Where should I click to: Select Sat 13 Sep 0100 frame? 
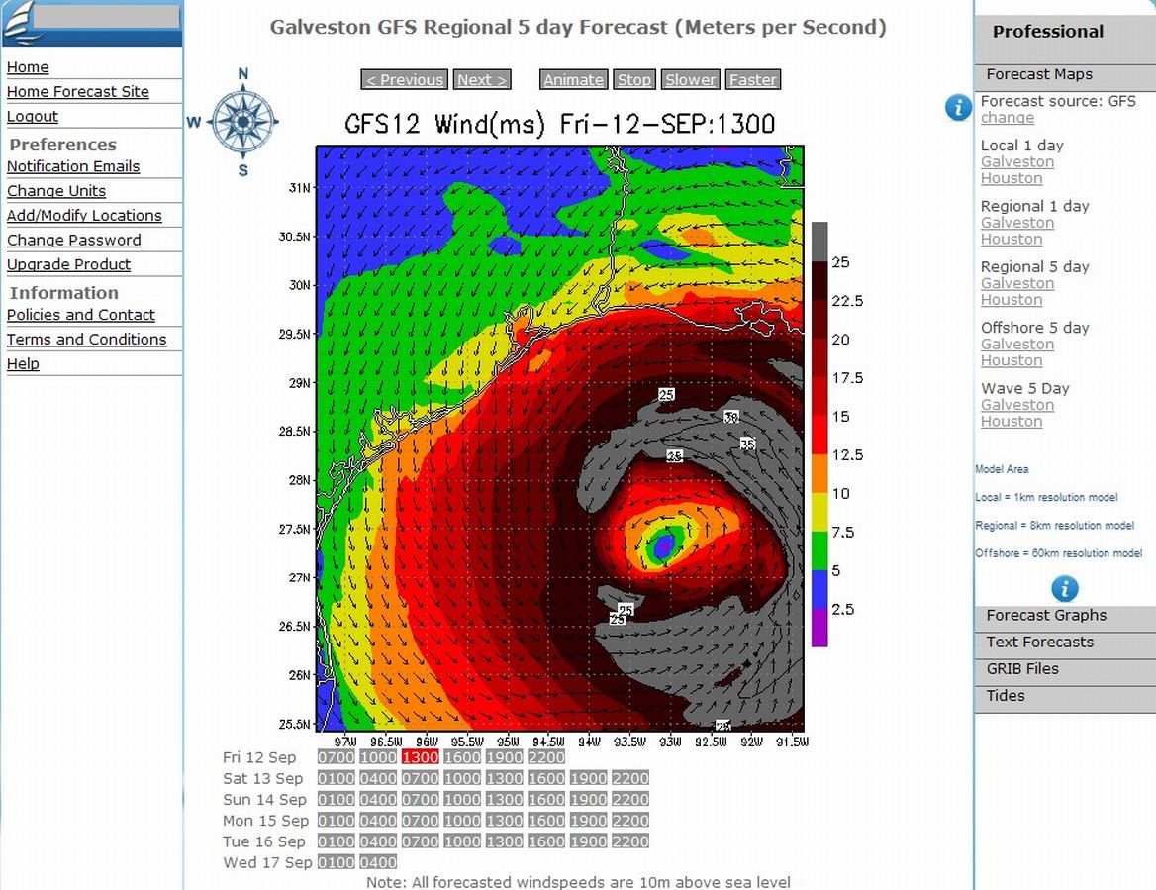337,779
